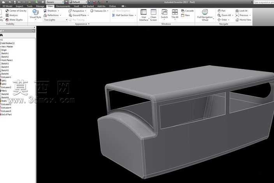The image size is (274, 183).
Task: Click the Previous view icon
Action: coord(237,15)
